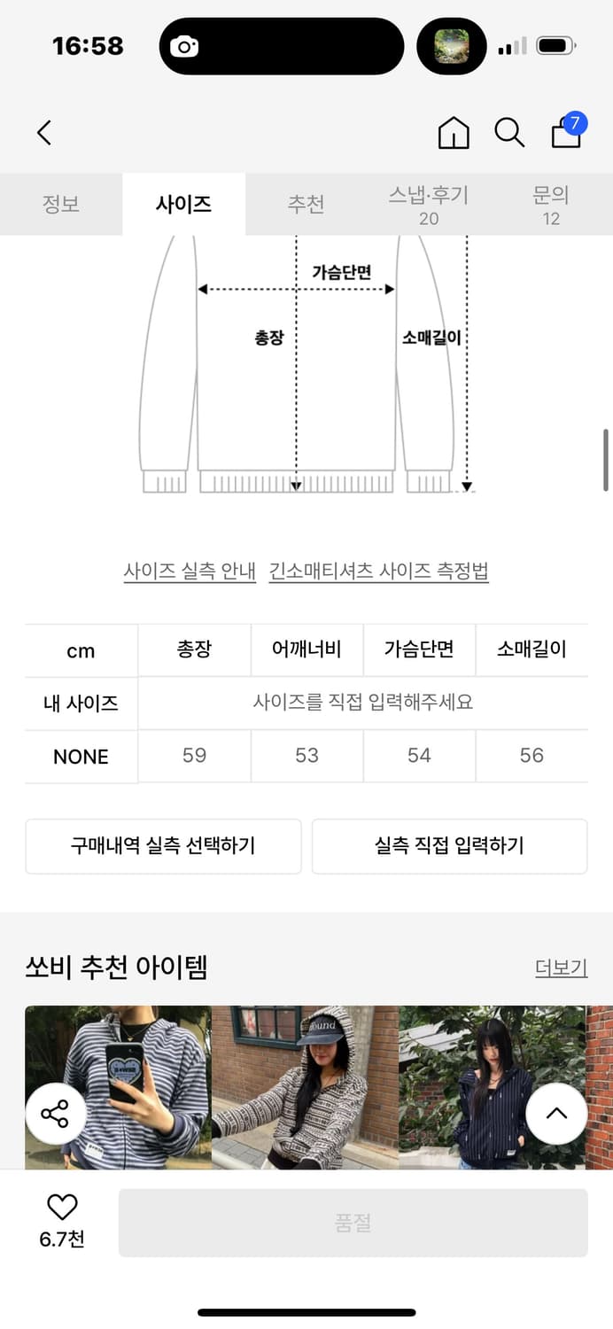Open the shopping cart with 7 items

564,133
